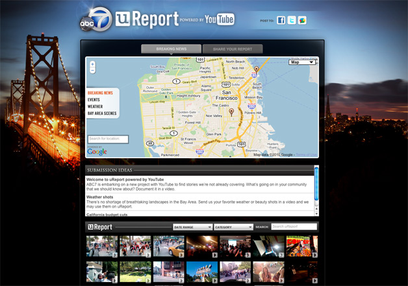Select Events map filter
408x286 pixels.
coord(94,100)
